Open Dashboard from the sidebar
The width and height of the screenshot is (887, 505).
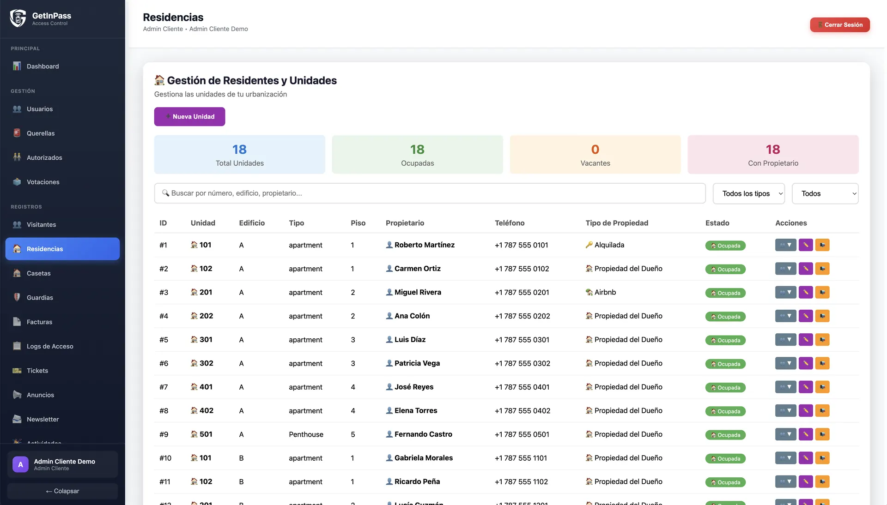coord(62,66)
